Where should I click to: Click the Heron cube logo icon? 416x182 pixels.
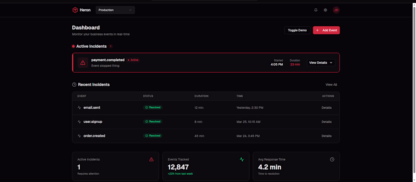pos(75,10)
